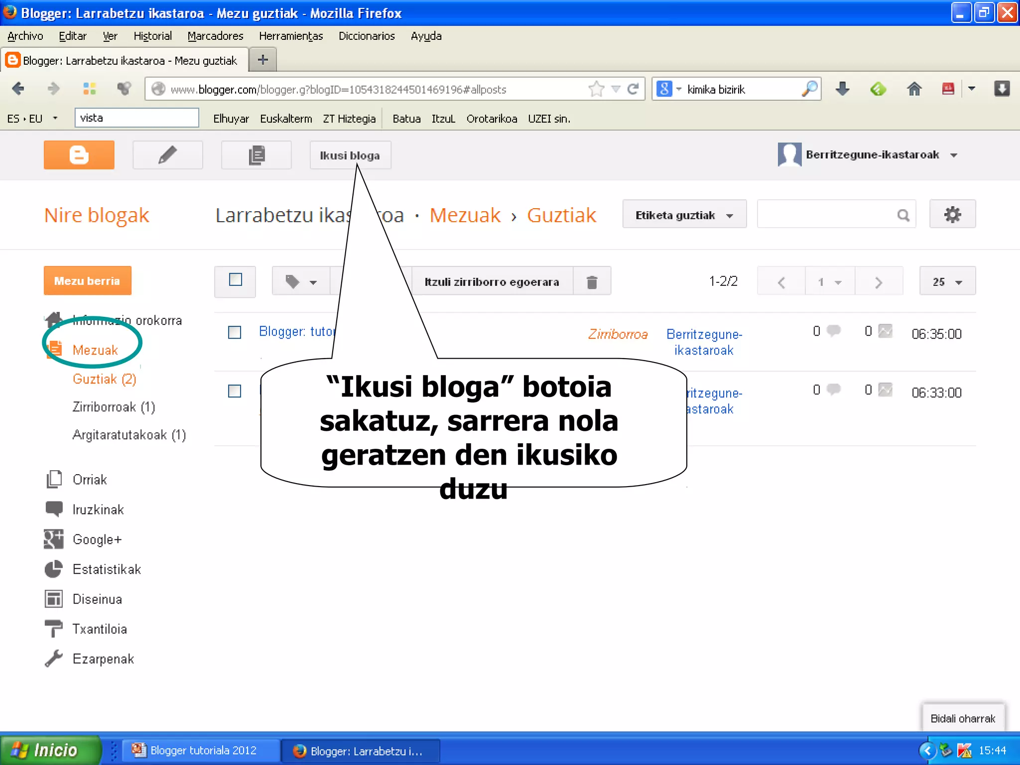Click Itzuli zirriborro egoerara button
The image size is (1020, 765).
pos(492,282)
